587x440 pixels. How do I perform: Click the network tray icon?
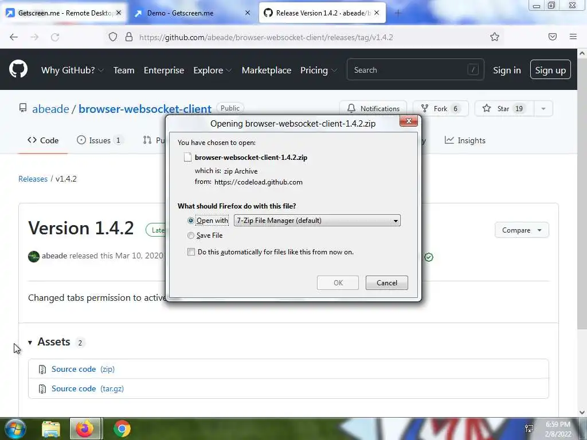[529, 429]
